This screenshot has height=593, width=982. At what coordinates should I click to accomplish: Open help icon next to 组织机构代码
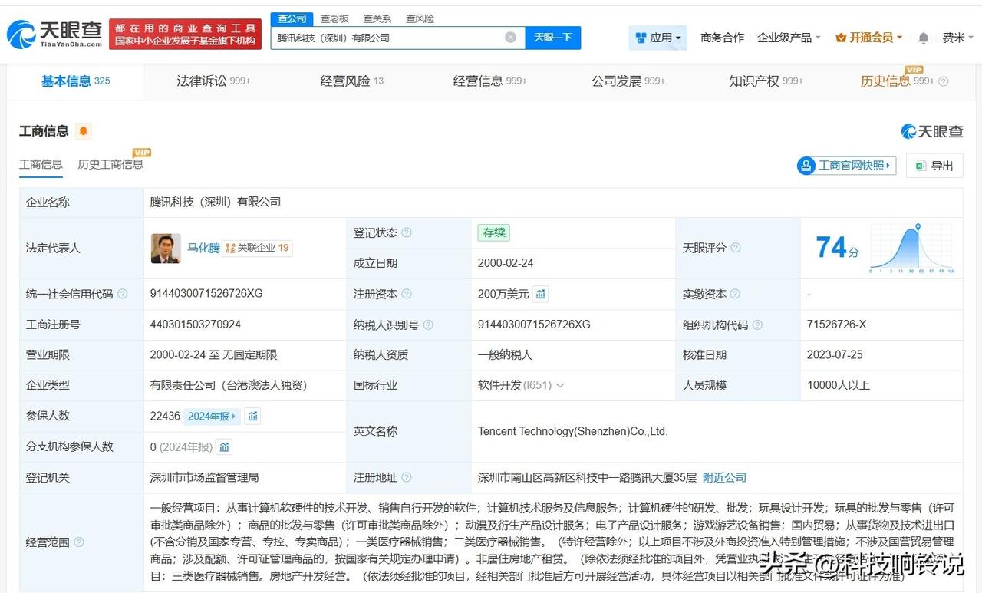coord(757,325)
